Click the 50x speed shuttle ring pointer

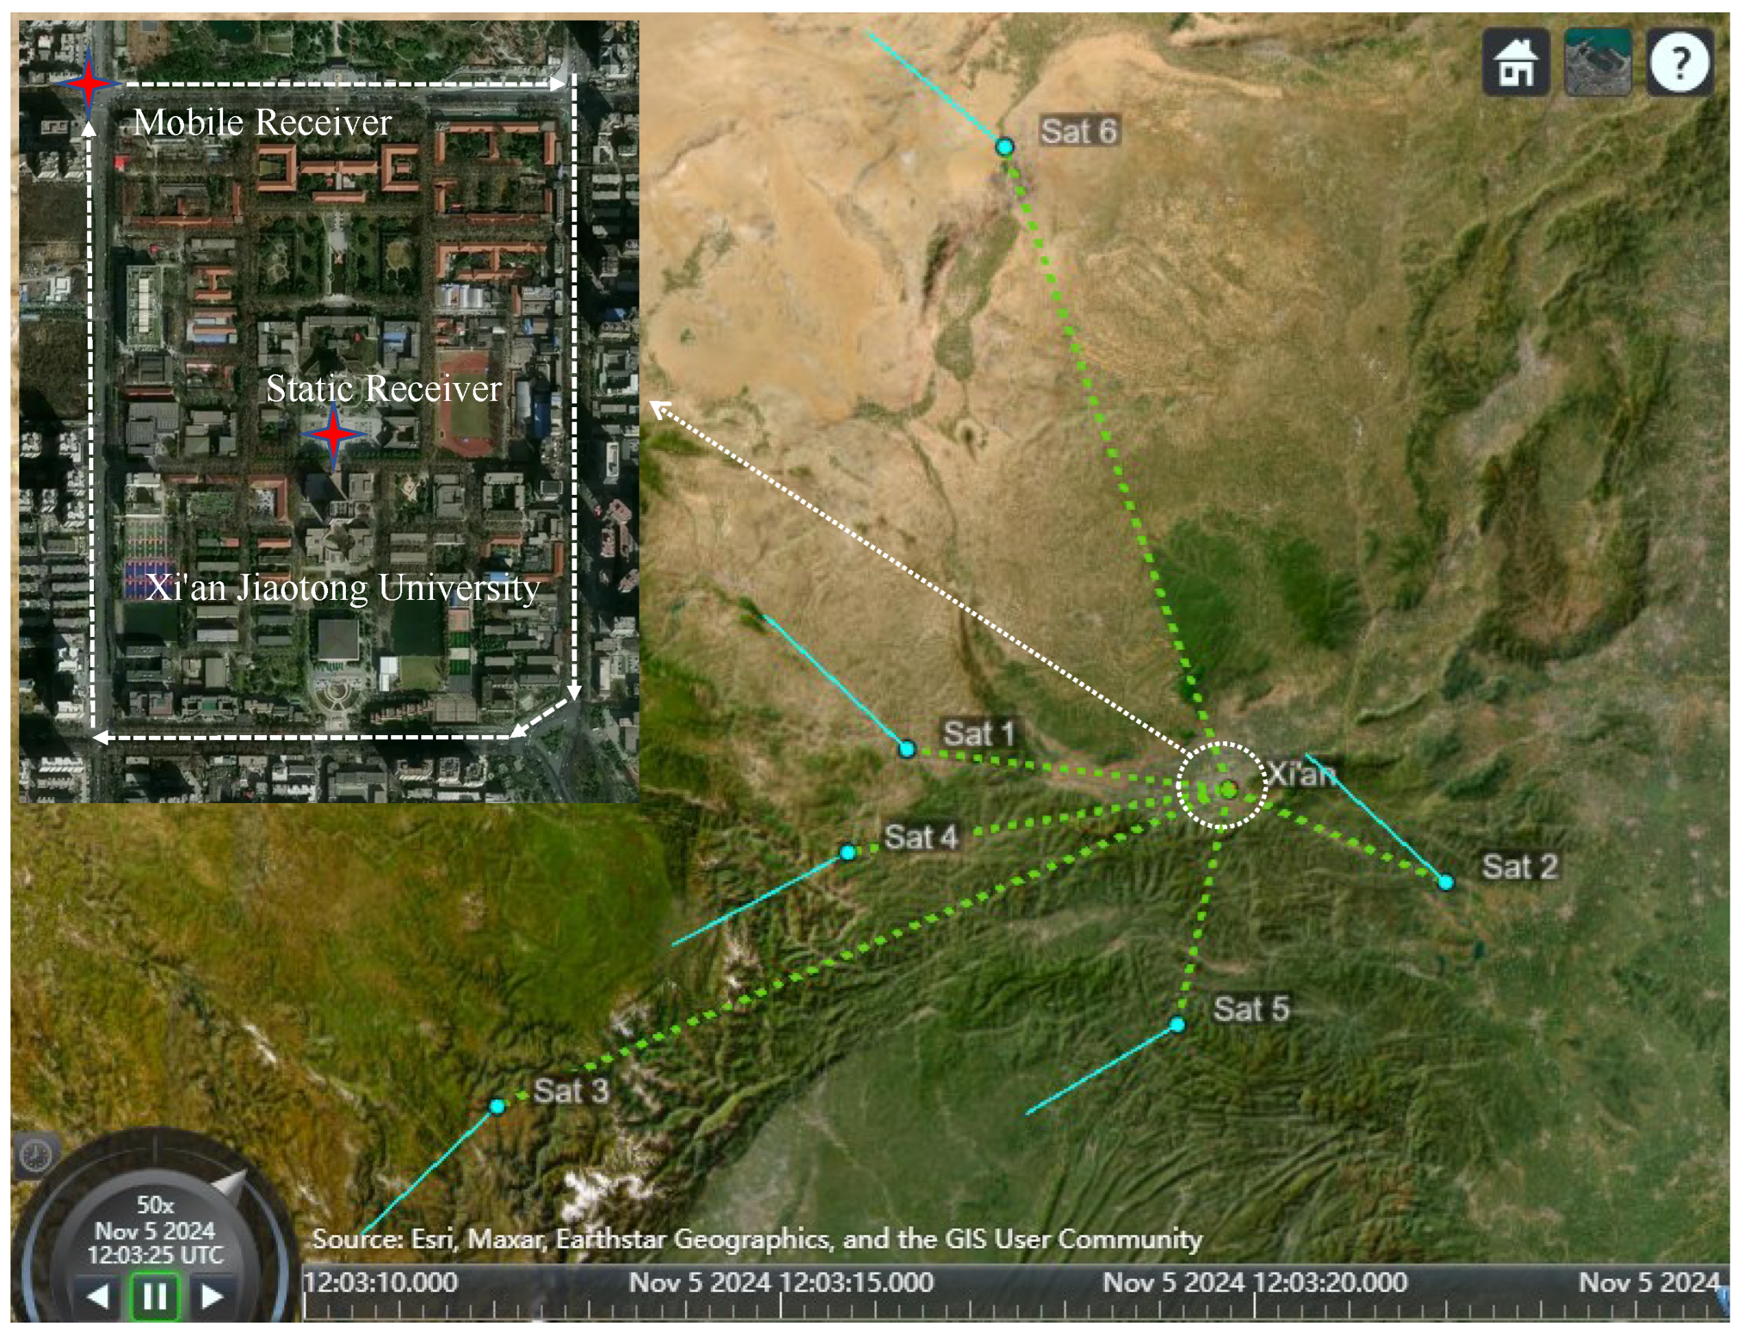click(231, 1184)
